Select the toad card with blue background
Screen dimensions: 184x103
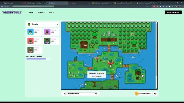click(34, 32)
